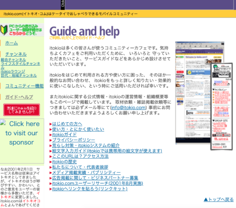Click the yellow itokio.com tagline banner text

pos(70,14)
